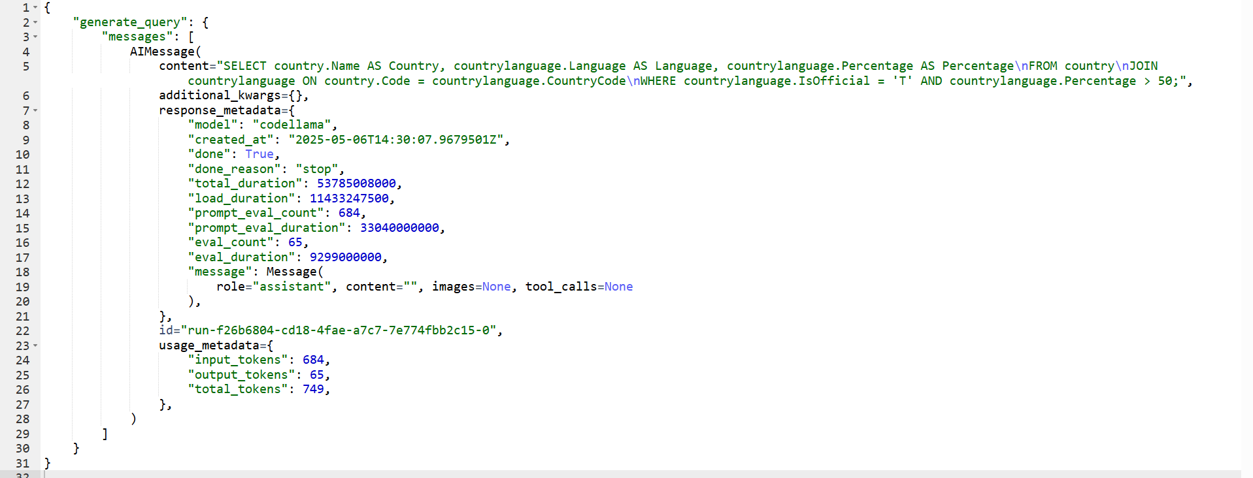This screenshot has height=478, width=1253.
Task: Click the True value after "done"
Action: [259, 154]
